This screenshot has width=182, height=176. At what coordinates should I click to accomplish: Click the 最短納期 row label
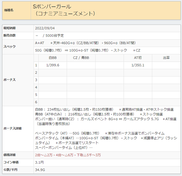[9, 28]
